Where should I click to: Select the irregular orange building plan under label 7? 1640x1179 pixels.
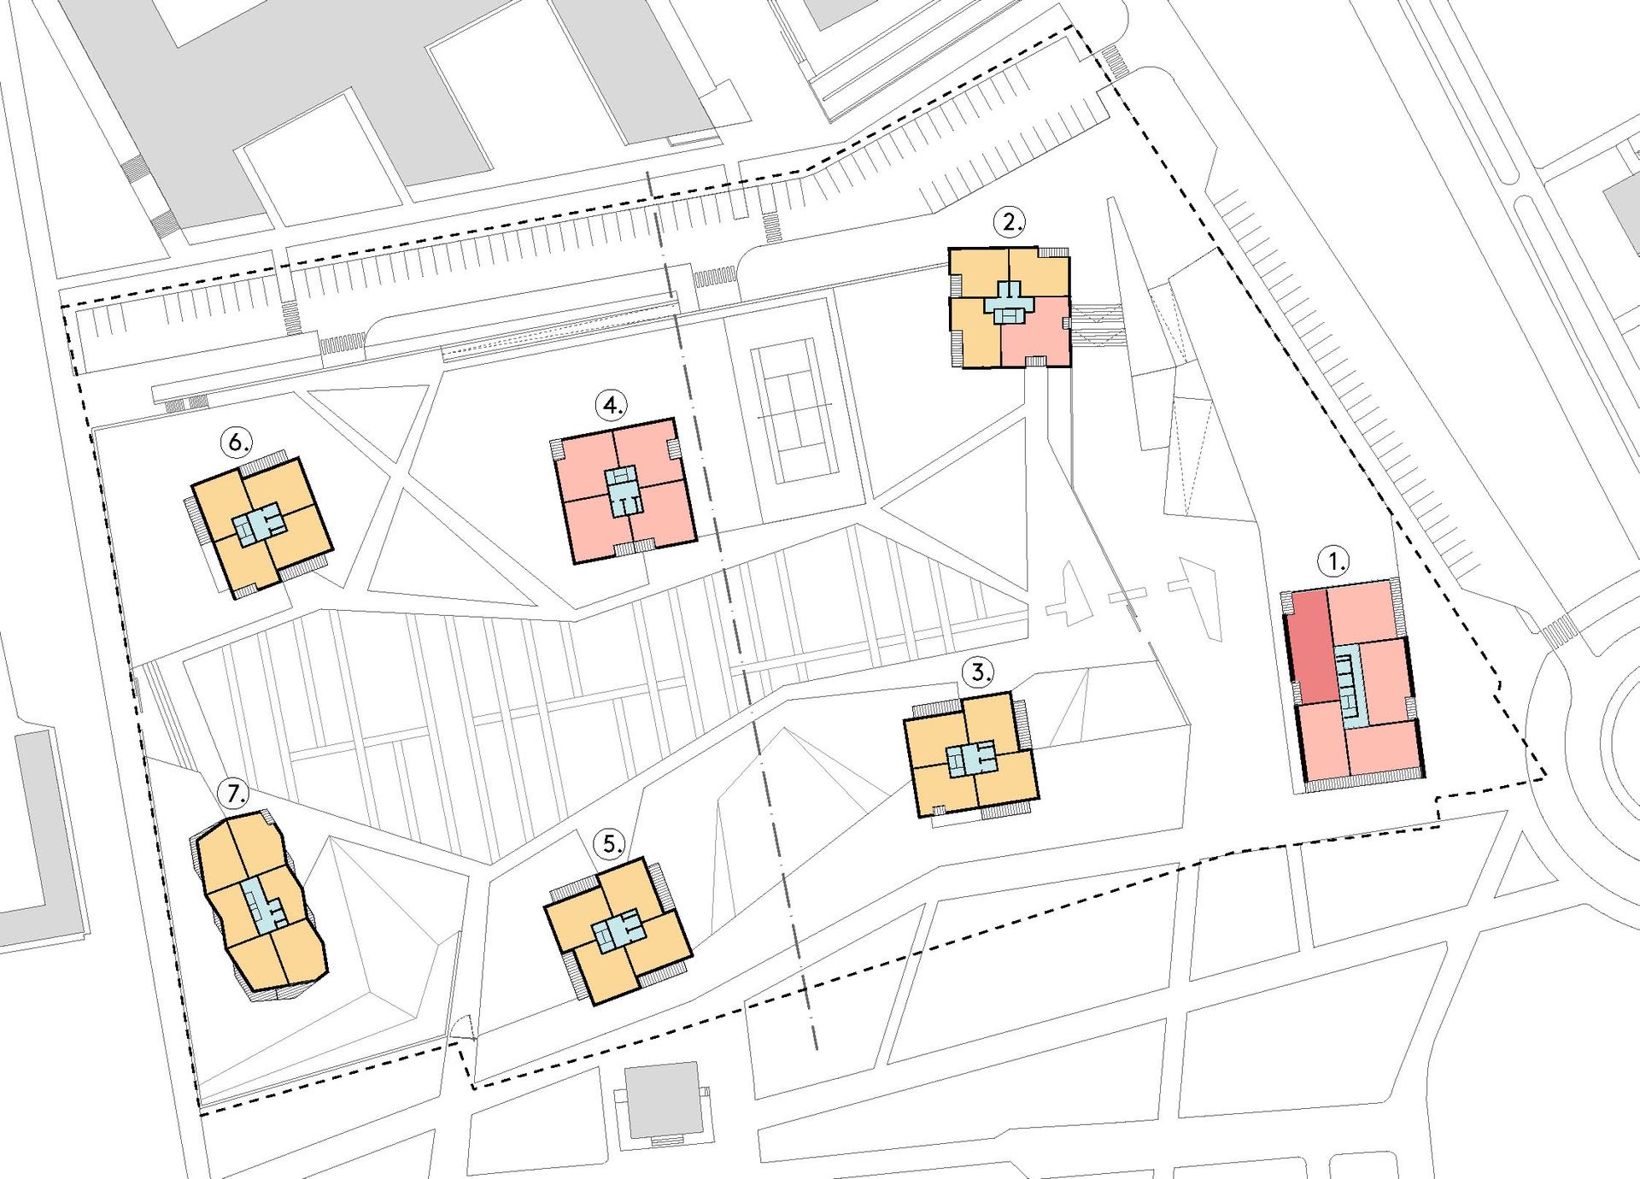point(259,906)
